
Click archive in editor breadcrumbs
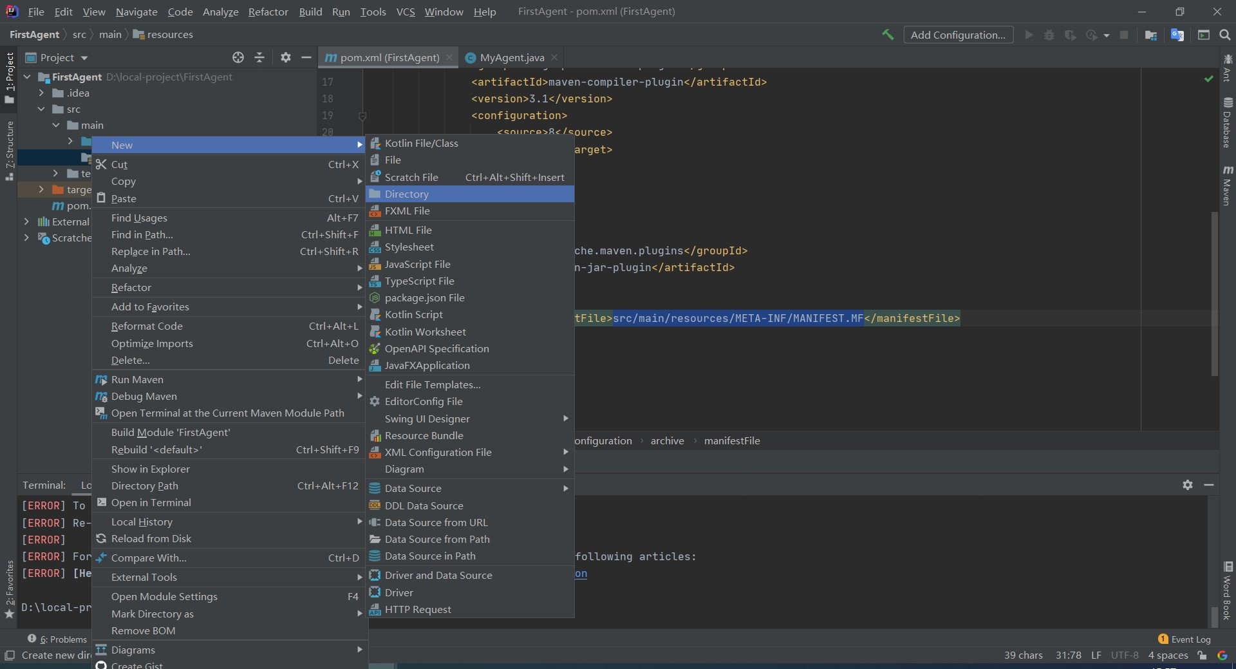667,440
